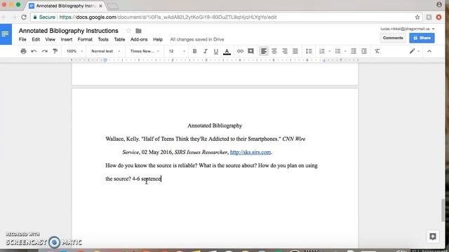Open the Help menu
449x252 pixels.
coord(158,39)
